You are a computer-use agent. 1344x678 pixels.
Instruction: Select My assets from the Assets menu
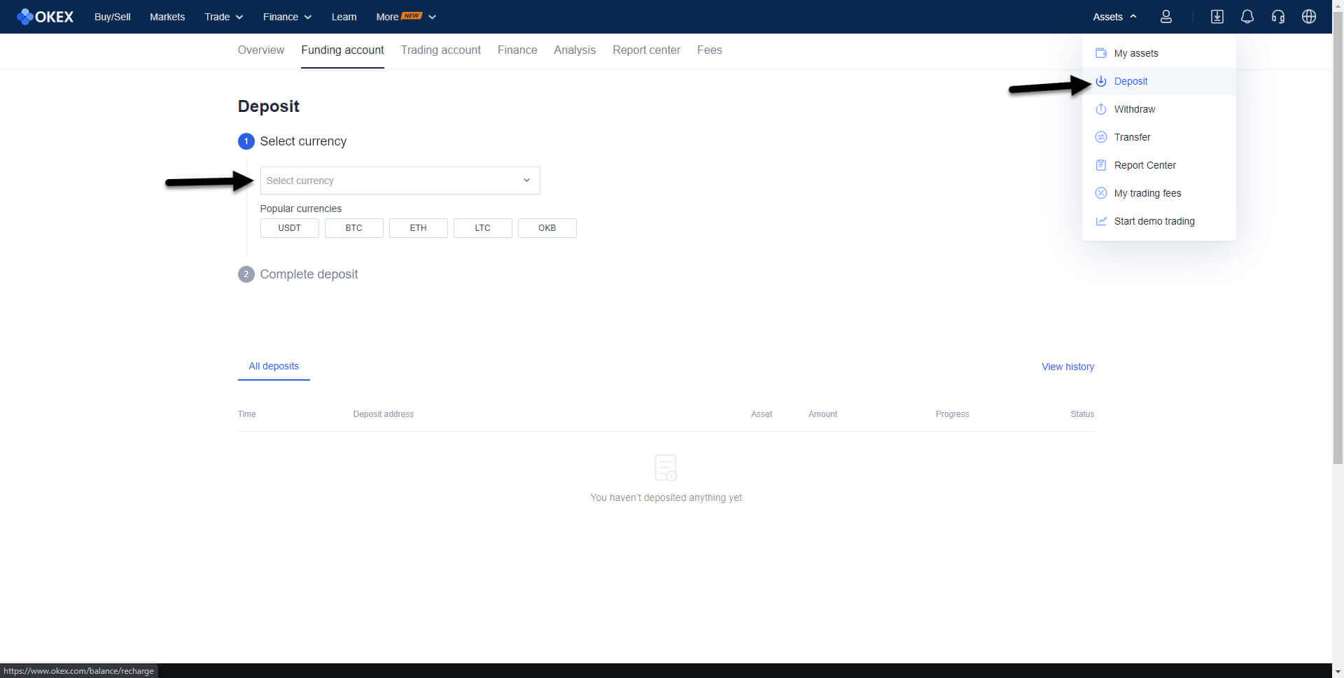(1159, 53)
